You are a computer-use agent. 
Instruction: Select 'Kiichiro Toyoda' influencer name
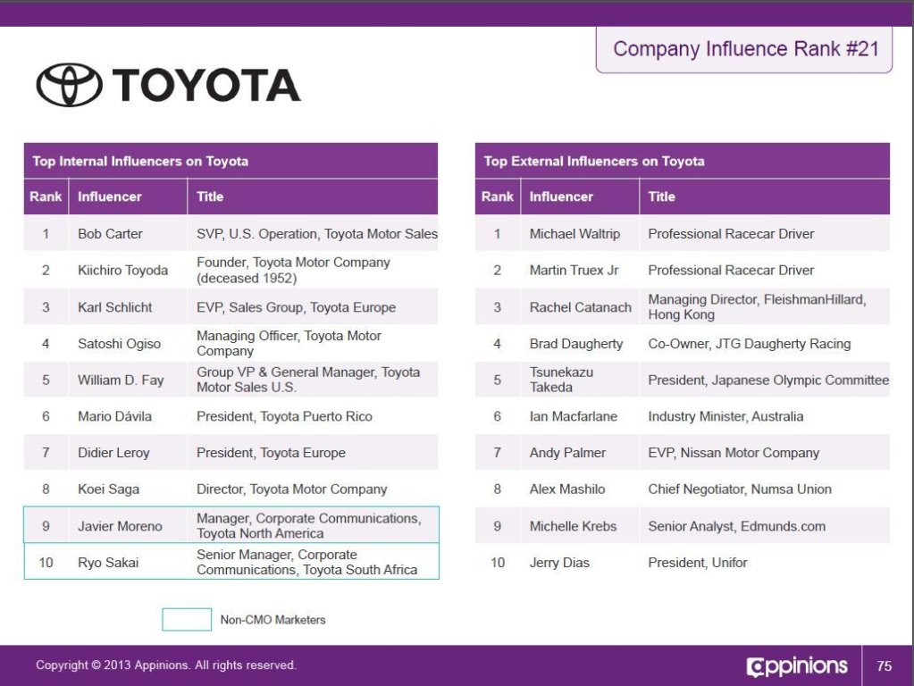[x=123, y=271]
